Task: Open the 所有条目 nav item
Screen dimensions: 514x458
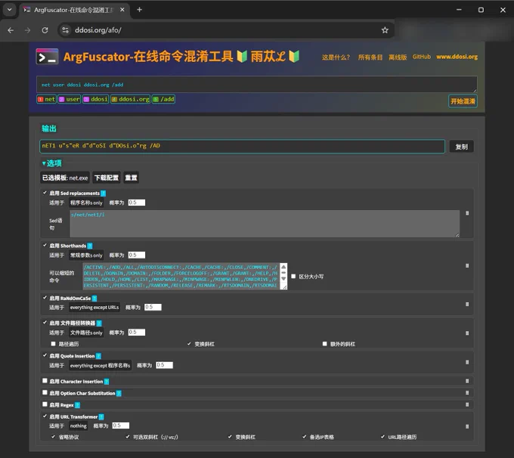Action: pyautogui.click(x=370, y=57)
